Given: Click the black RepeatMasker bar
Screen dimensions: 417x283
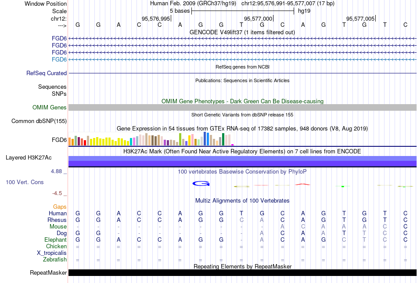Looking at the screenshot, I should tap(242, 272).
